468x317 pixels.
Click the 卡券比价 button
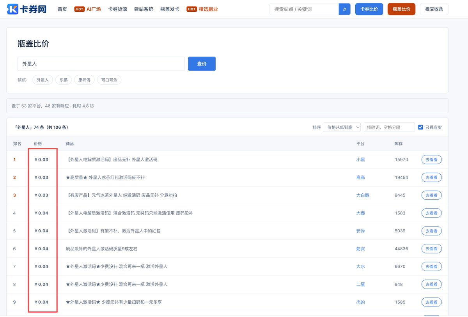369,9
